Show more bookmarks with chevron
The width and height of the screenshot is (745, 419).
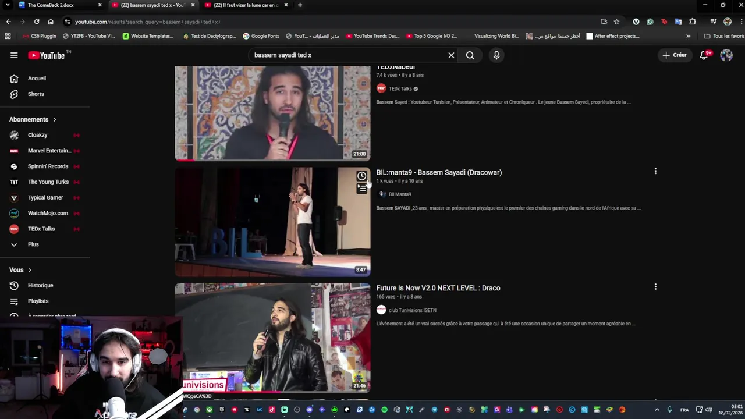pos(688,36)
